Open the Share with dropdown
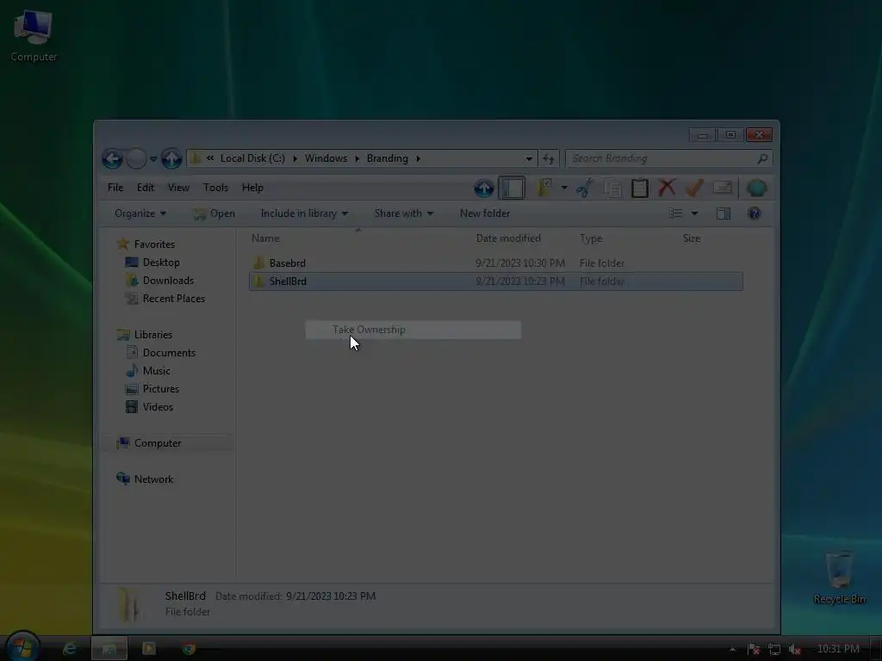The width and height of the screenshot is (882, 661). (404, 213)
